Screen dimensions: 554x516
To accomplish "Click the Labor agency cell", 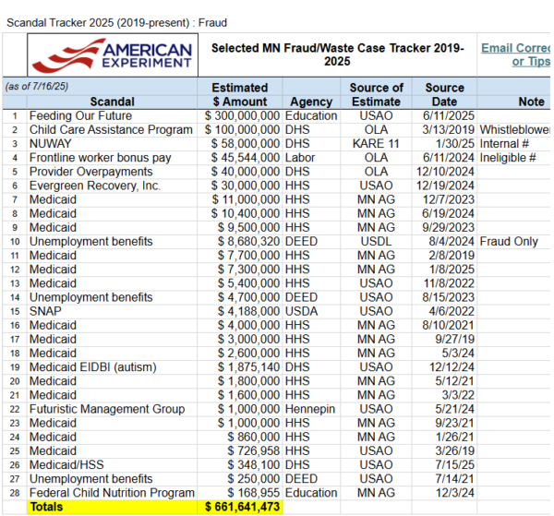I will click(x=311, y=158).
